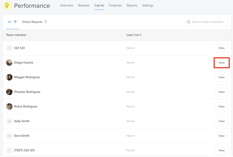
Task: View Diego Huerta's 1-on-1s
Action: point(221,63)
